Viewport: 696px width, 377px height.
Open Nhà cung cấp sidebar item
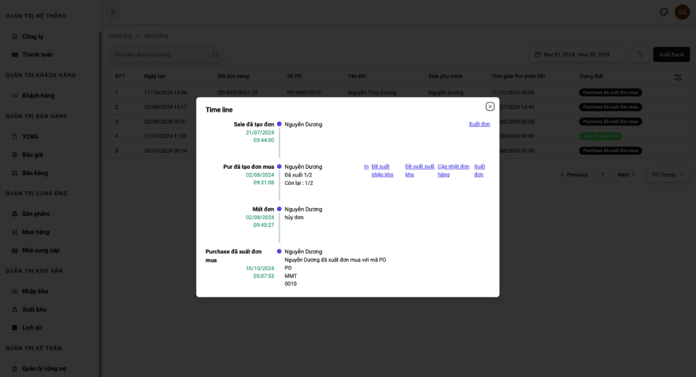point(41,250)
